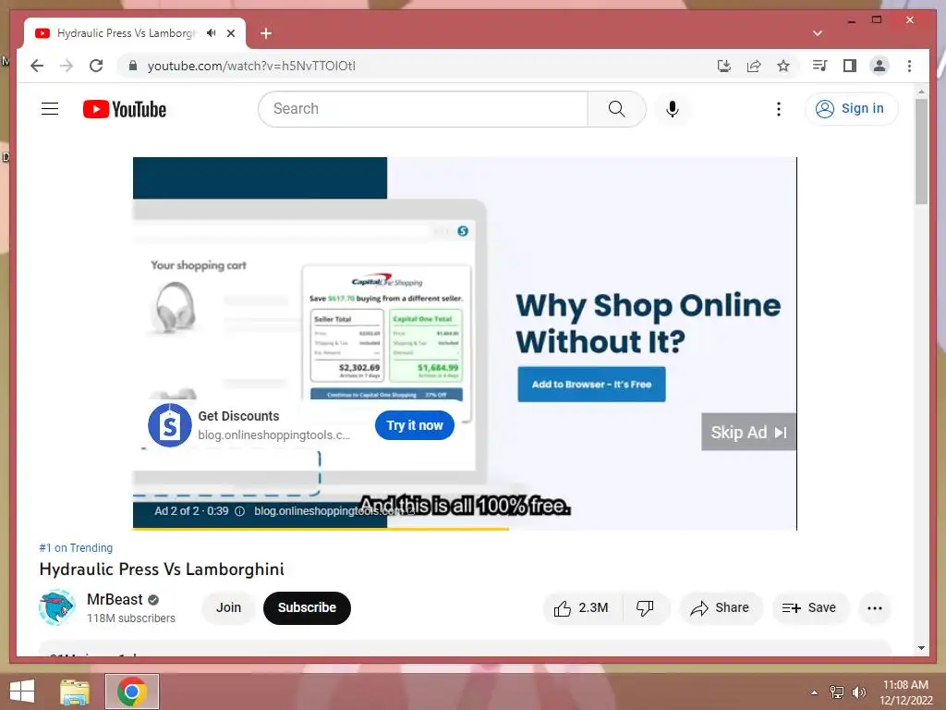This screenshot has height=710, width=946.
Task: Click the Join membership button
Action: (229, 607)
